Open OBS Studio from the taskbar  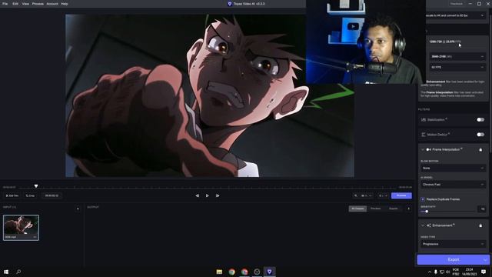[x=257, y=272]
